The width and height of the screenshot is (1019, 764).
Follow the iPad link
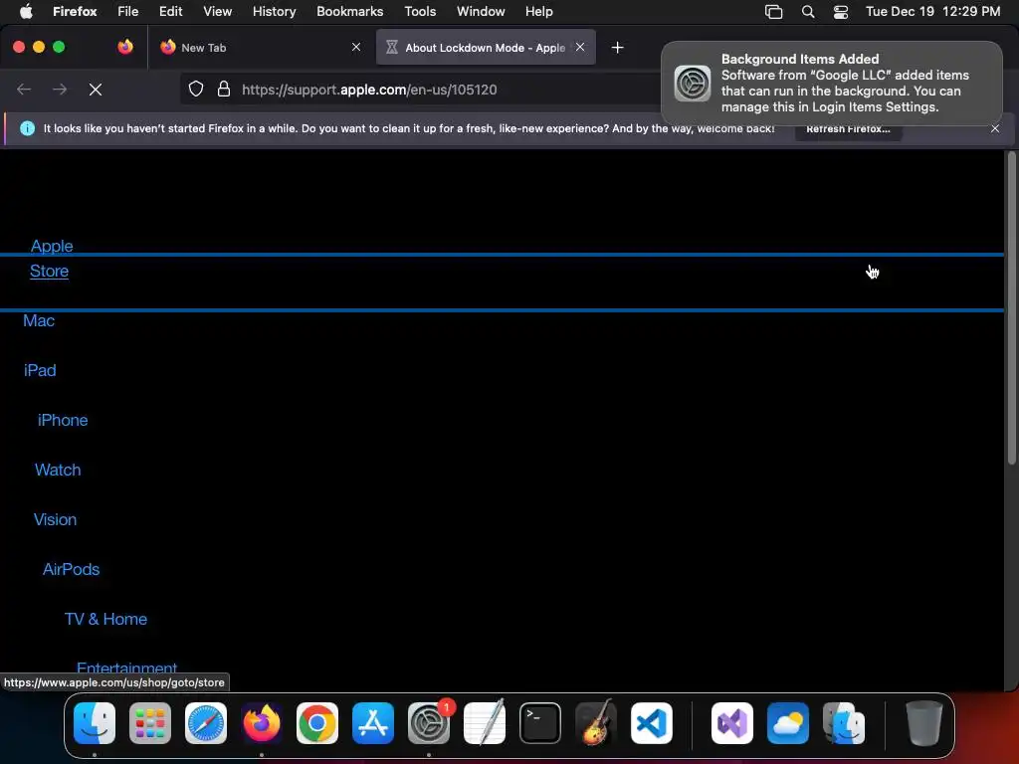pyautogui.click(x=40, y=370)
